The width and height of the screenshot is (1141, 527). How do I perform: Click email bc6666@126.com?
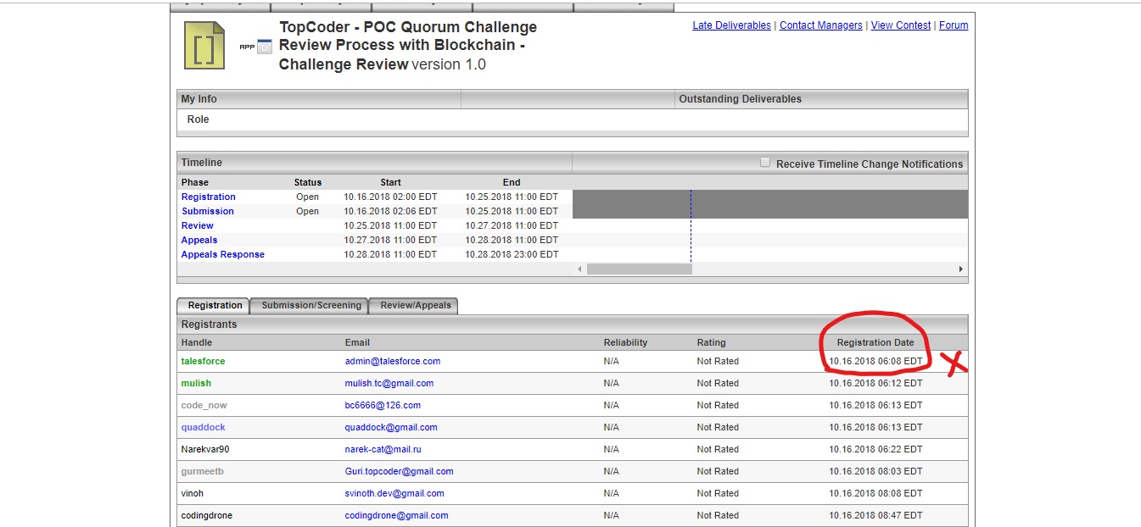pyautogui.click(x=383, y=405)
